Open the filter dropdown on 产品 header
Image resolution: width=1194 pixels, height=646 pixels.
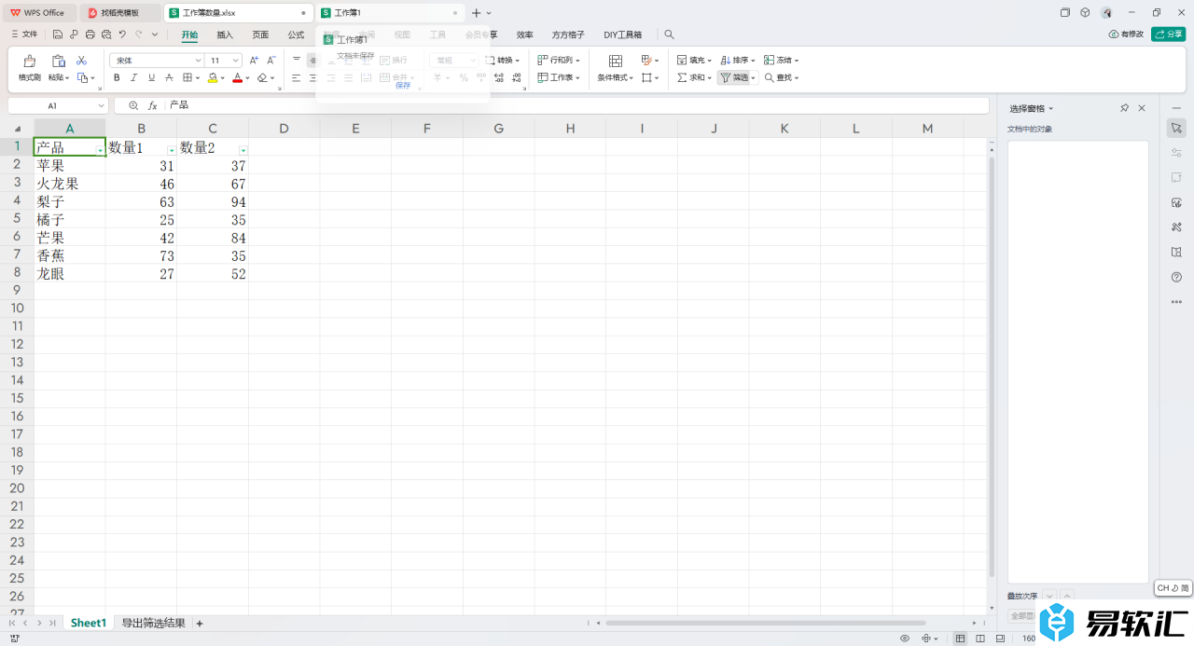100,151
